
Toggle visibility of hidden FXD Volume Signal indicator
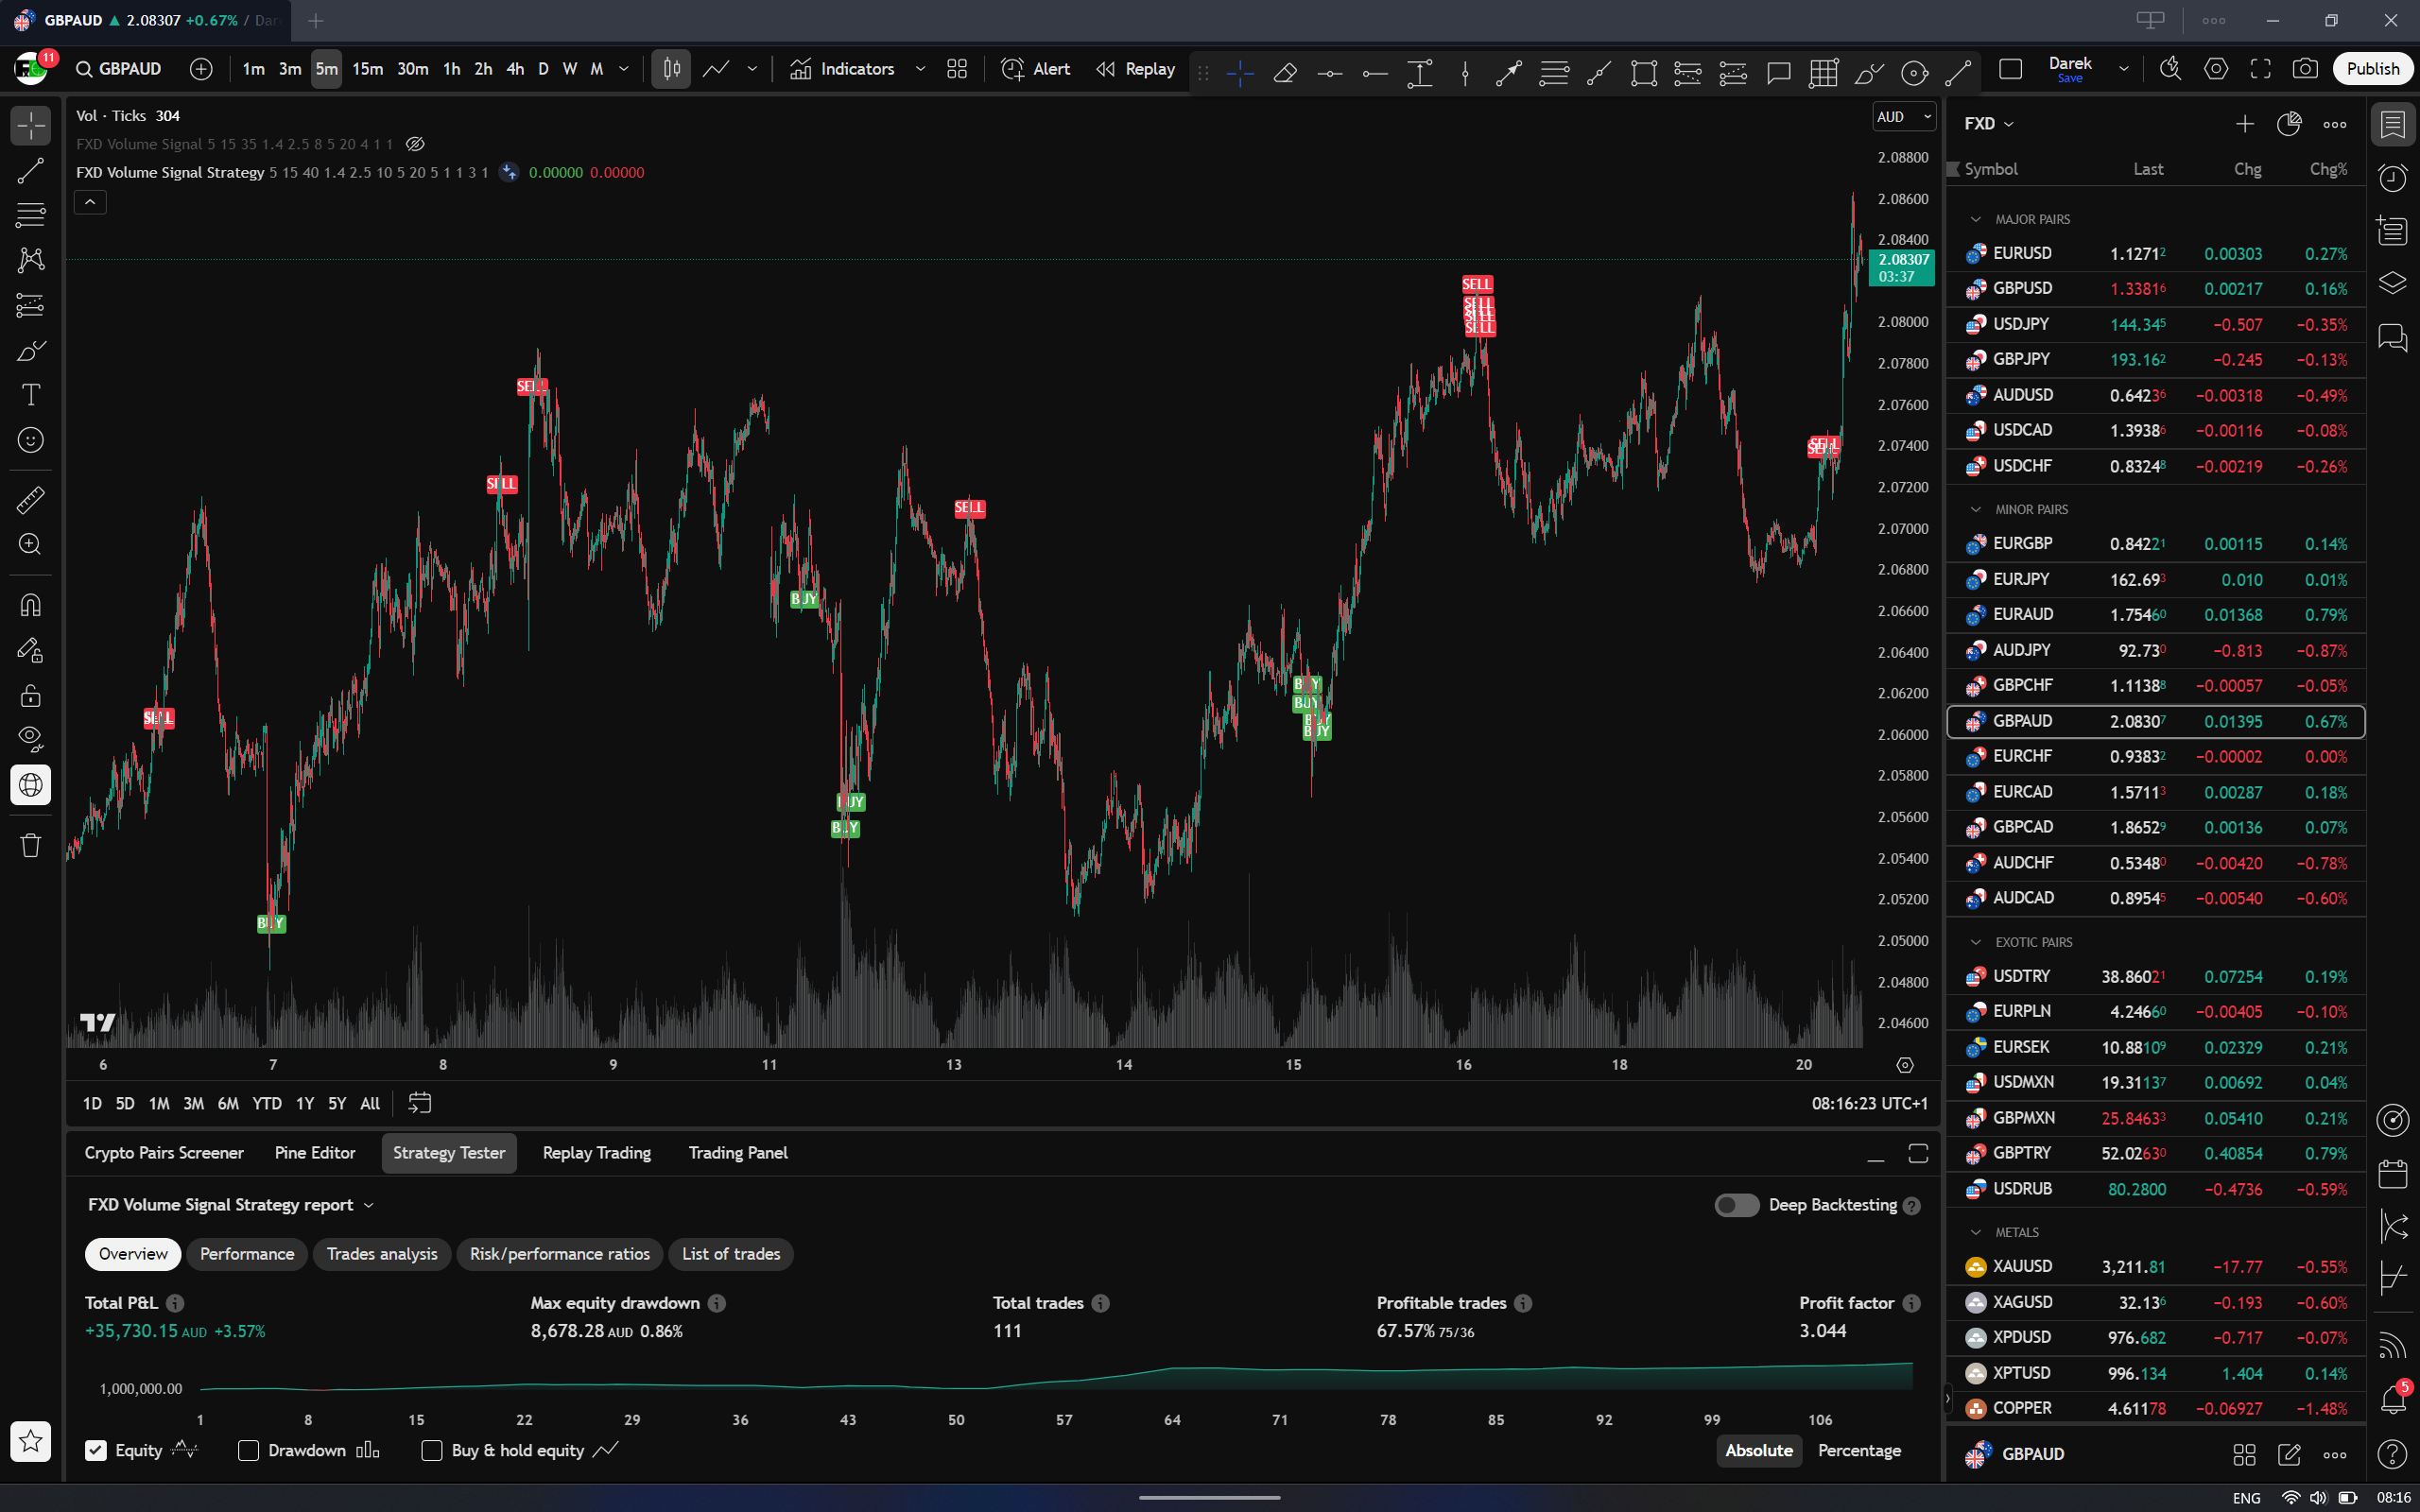coord(415,144)
